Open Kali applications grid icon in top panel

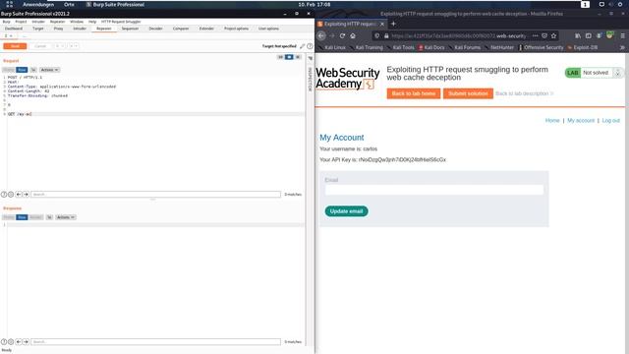(x=9, y=4)
